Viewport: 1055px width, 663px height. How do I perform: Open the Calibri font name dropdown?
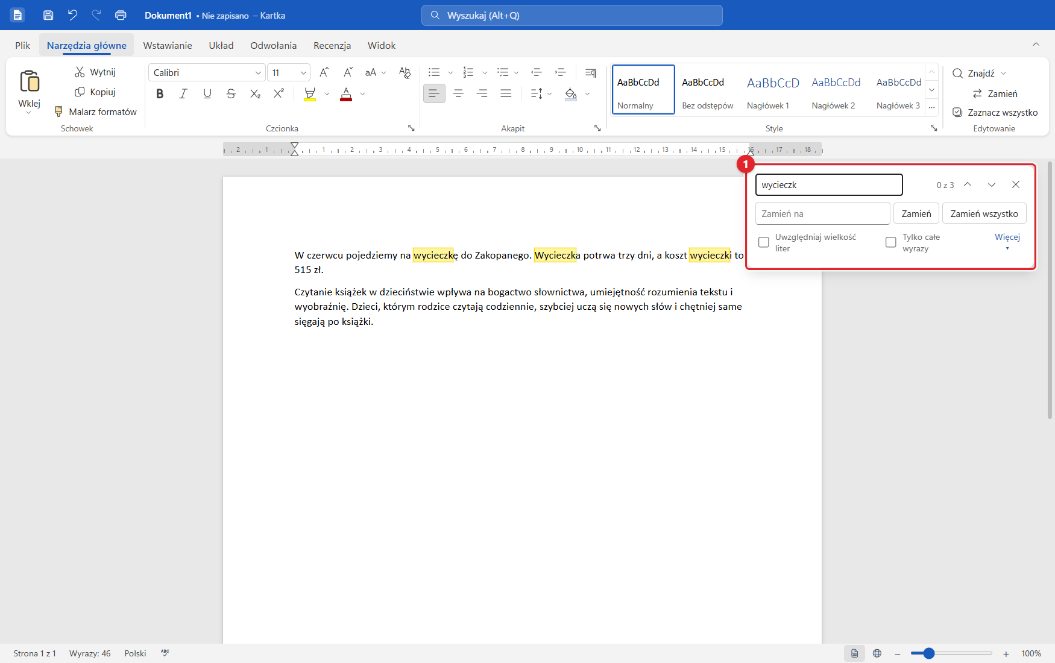click(258, 73)
